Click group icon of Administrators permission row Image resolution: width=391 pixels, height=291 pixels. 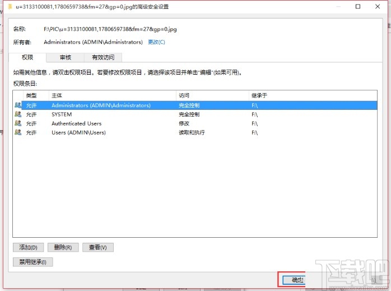tap(18, 105)
